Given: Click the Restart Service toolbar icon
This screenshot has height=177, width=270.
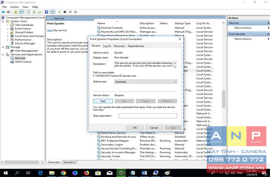Looking at the screenshot, I should tap(76, 12).
